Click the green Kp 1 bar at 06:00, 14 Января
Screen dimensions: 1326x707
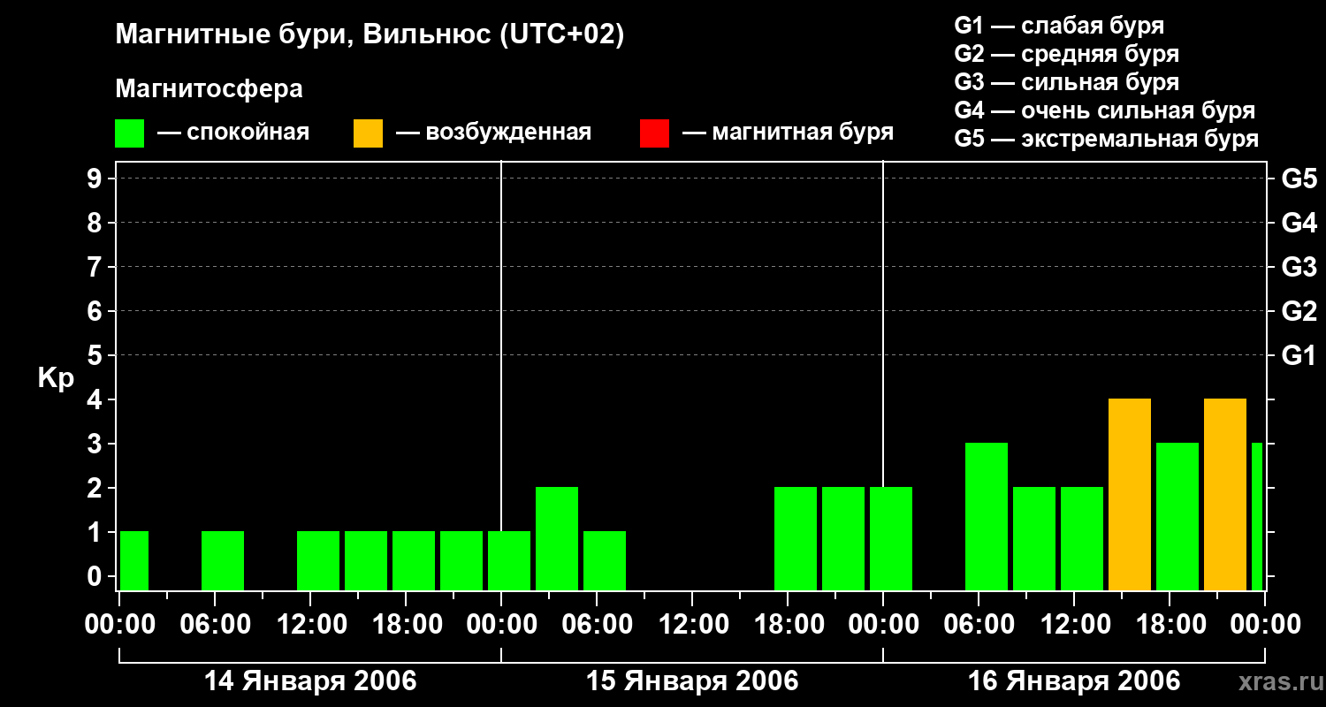tap(223, 560)
